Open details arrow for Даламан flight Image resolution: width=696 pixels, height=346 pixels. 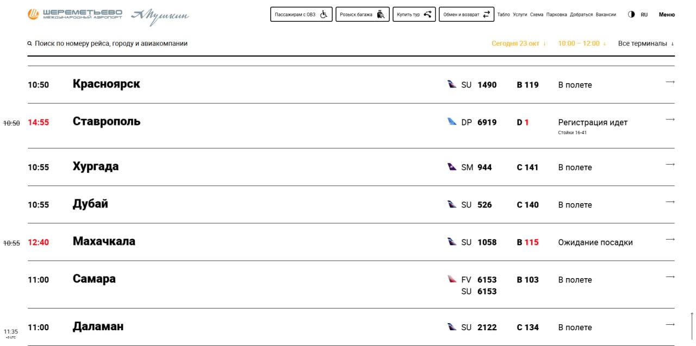[x=670, y=325]
